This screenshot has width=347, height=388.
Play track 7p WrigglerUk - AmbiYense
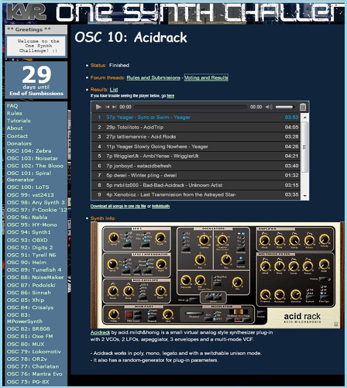pyautogui.click(x=195, y=156)
